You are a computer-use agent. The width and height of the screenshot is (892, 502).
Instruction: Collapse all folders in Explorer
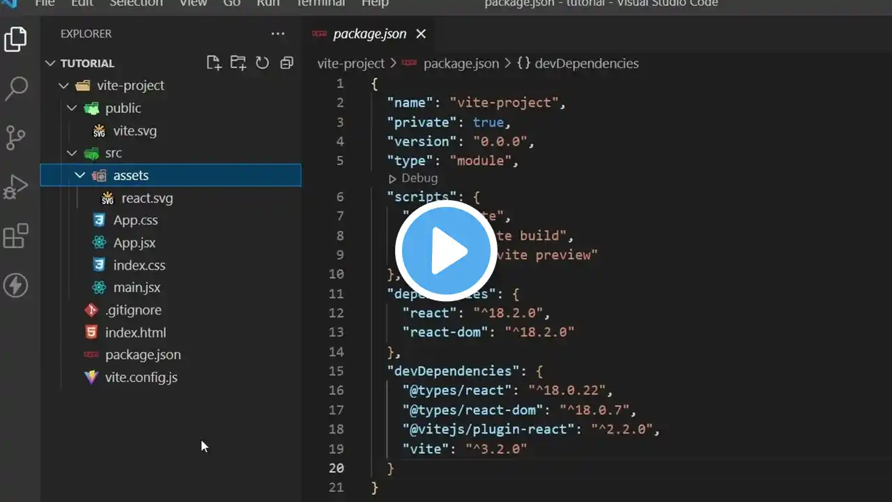[x=286, y=63]
